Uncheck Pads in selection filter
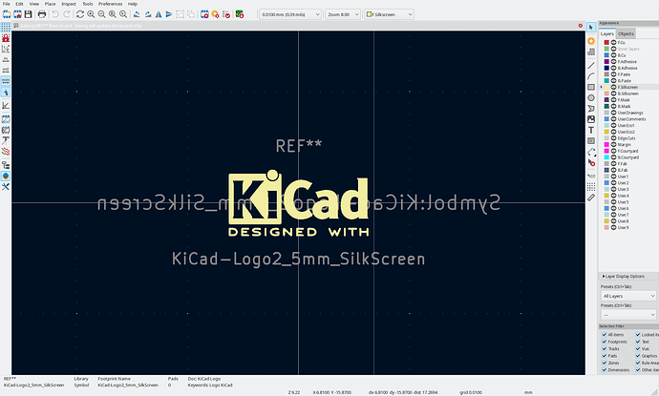The image size is (659, 396). [604, 356]
